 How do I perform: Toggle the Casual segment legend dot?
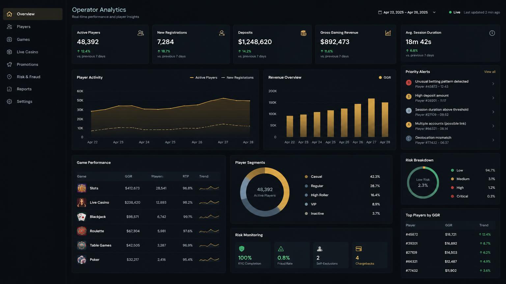point(306,177)
